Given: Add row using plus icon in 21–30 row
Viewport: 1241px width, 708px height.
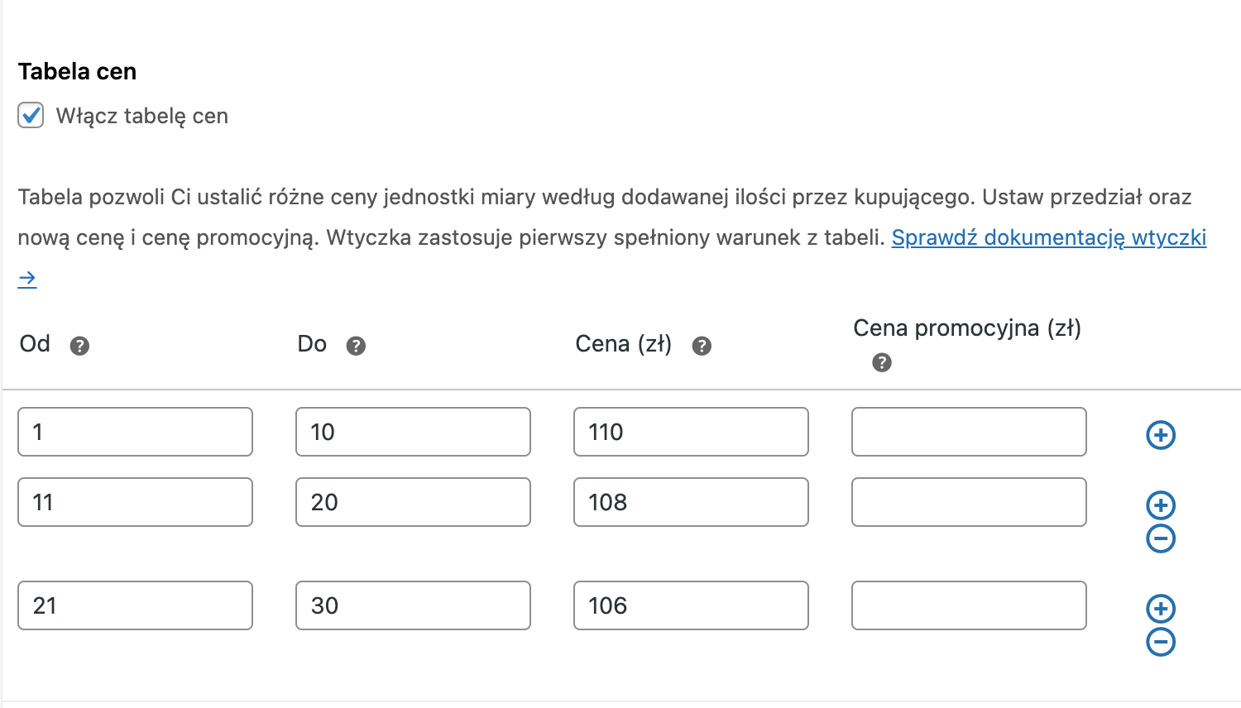Looking at the screenshot, I should pyautogui.click(x=1161, y=608).
